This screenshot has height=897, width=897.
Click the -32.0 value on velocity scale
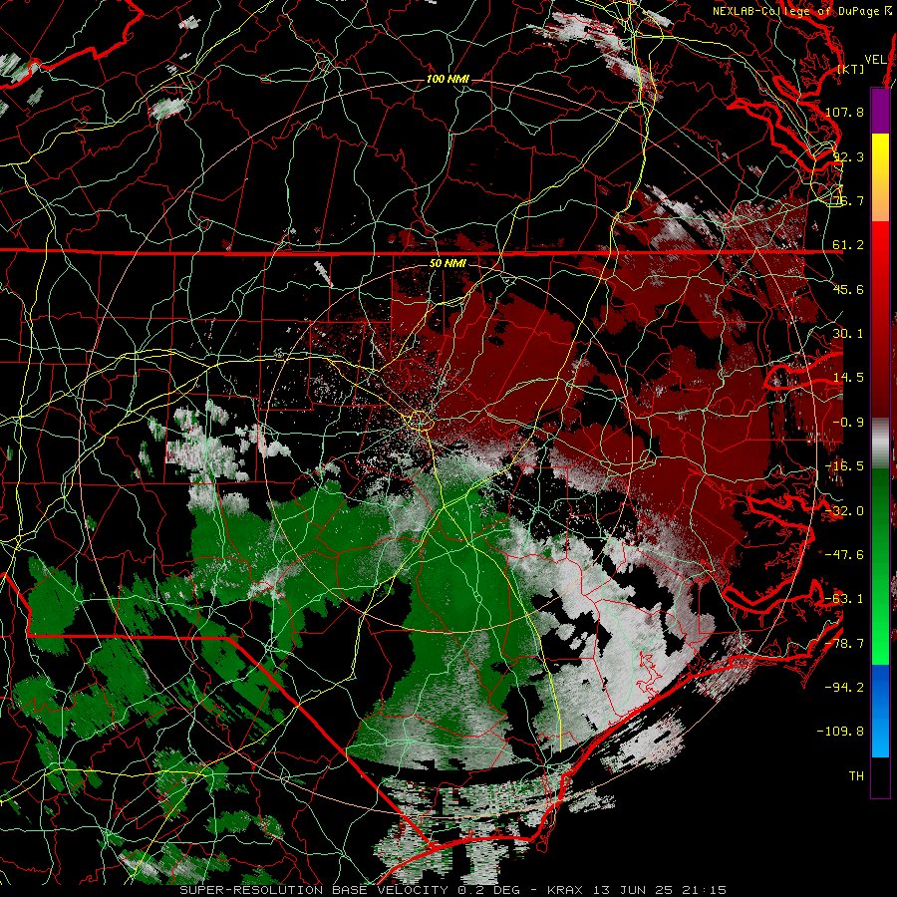844,511
